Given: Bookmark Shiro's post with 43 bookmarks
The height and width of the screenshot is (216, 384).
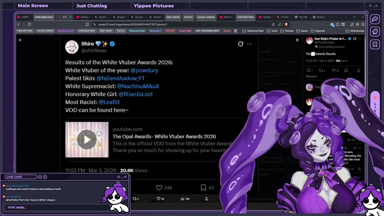Looking at the screenshot, I should pyautogui.click(x=203, y=187).
